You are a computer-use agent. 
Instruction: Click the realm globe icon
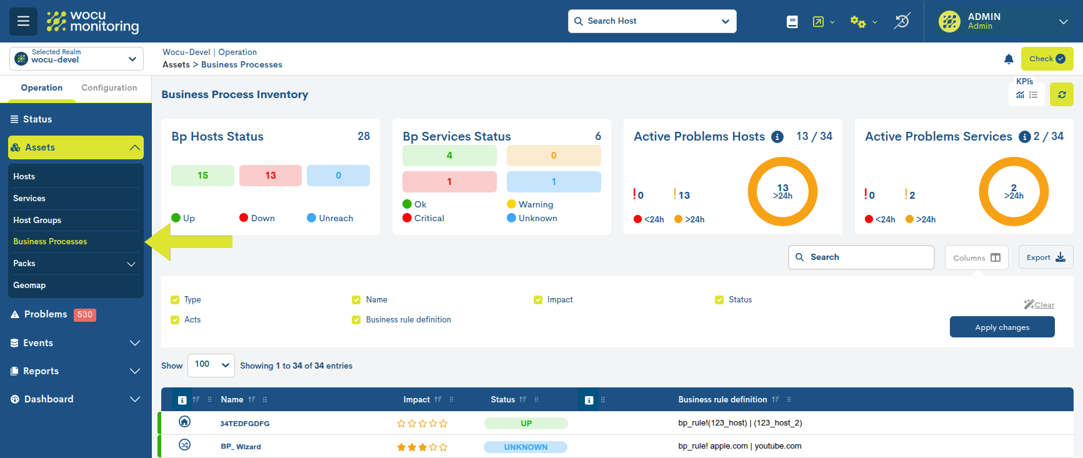[x=21, y=59]
